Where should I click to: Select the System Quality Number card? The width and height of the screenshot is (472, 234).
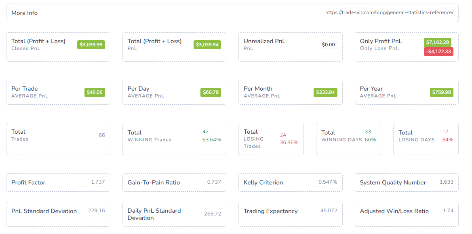[x=407, y=182]
